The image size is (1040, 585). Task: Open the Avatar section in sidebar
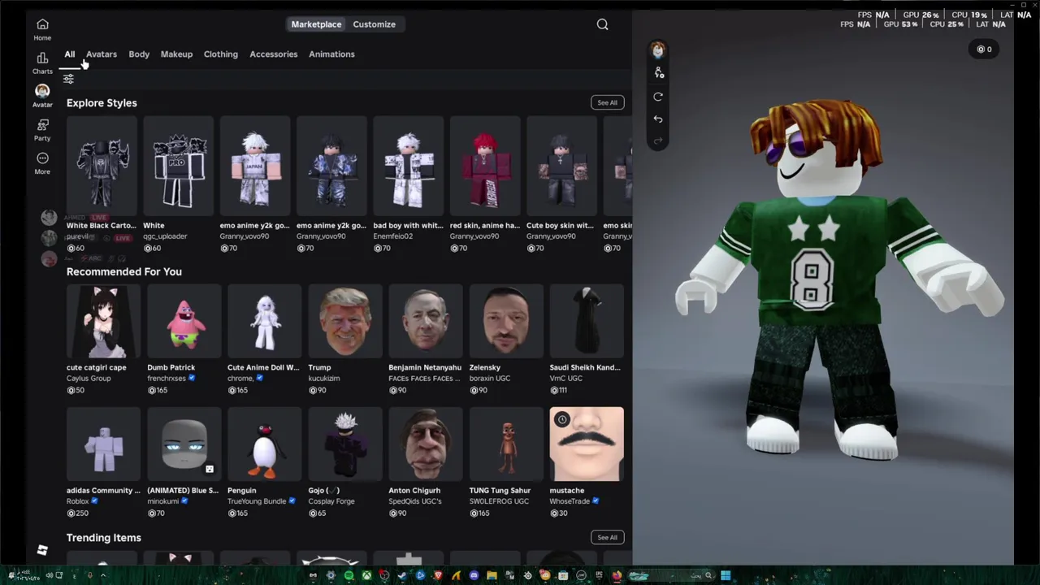click(x=42, y=96)
